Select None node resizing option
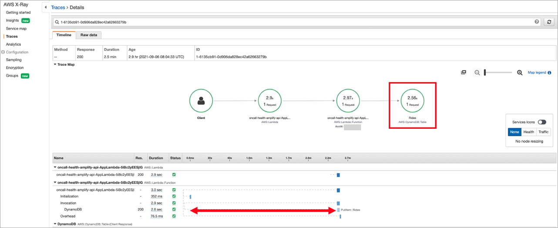558x228 pixels. pos(514,132)
